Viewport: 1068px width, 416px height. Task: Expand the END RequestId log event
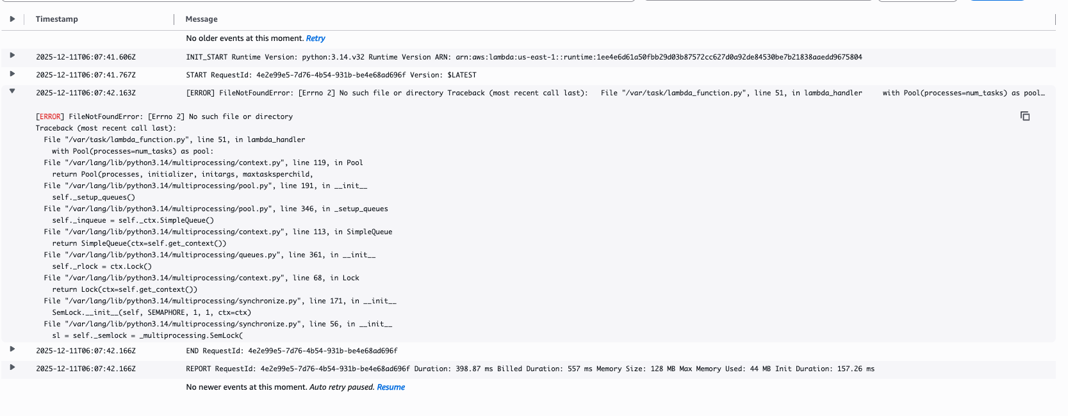12,351
